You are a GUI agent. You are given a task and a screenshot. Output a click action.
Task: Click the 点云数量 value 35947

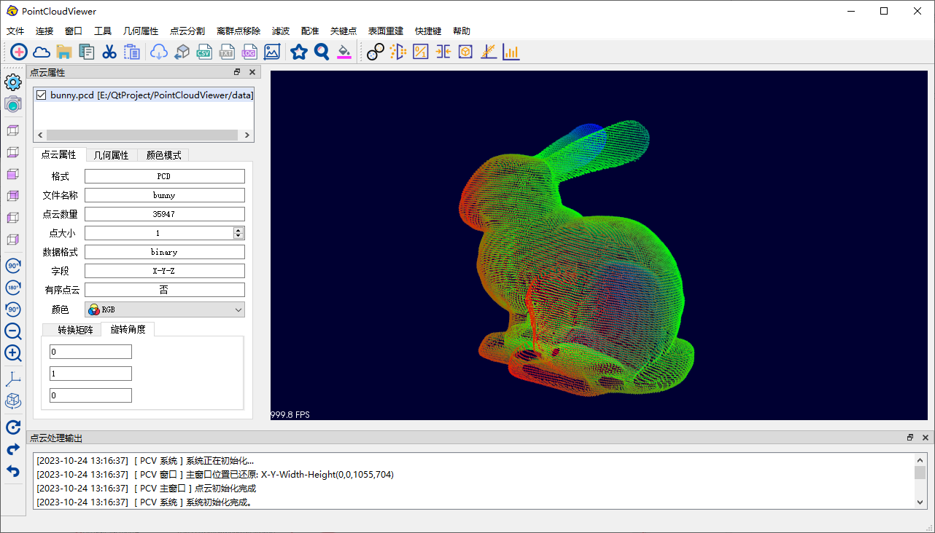(165, 214)
